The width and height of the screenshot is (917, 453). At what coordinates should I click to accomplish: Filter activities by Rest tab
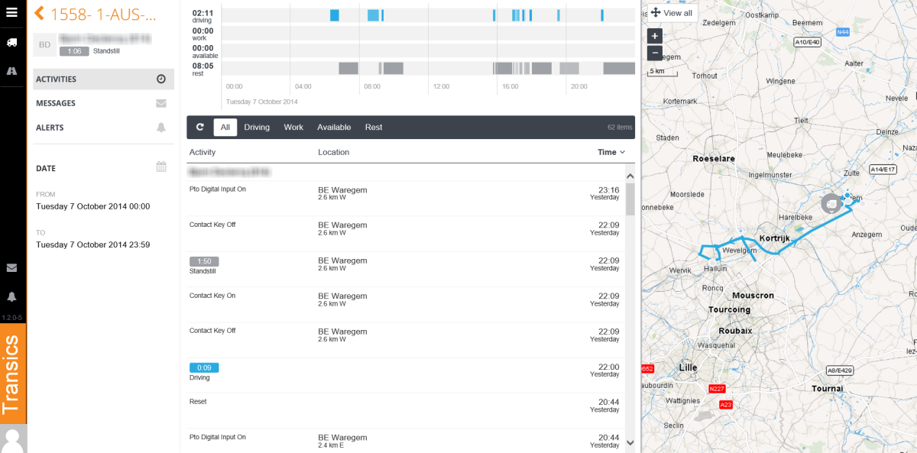point(374,128)
